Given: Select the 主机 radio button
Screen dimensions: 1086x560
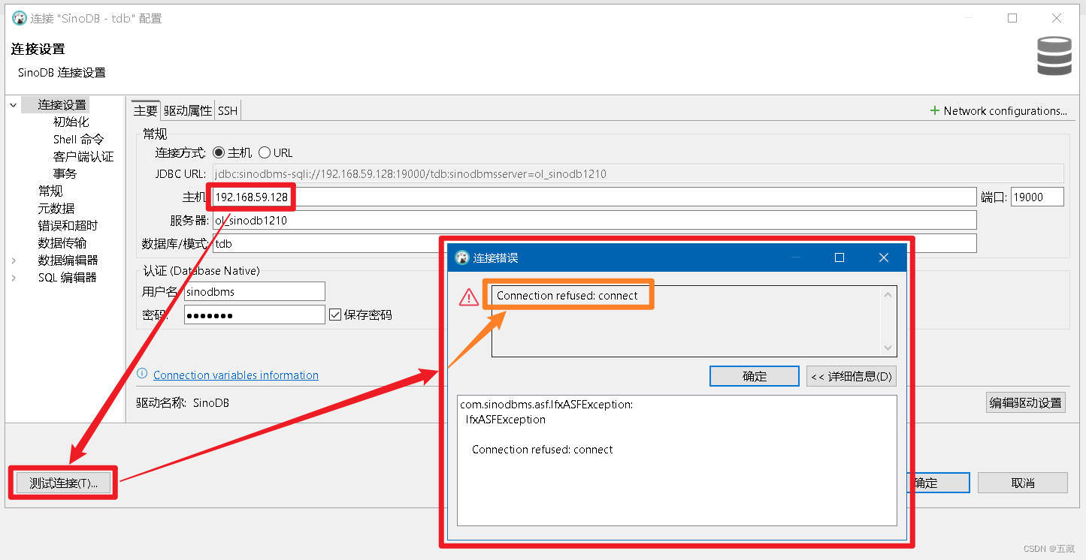Looking at the screenshot, I should pyautogui.click(x=219, y=152).
